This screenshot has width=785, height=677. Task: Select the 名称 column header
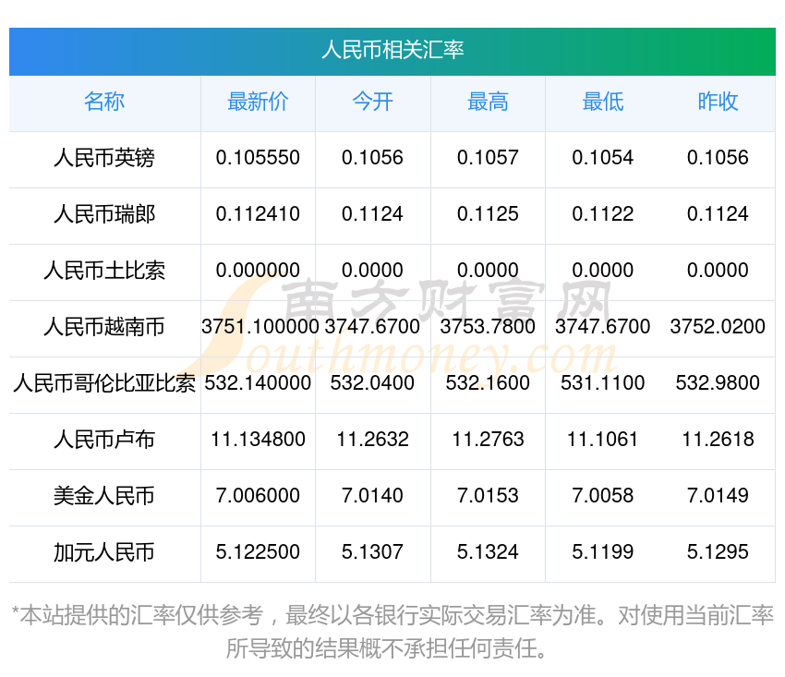pyautogui.click(x=104, y=103)
